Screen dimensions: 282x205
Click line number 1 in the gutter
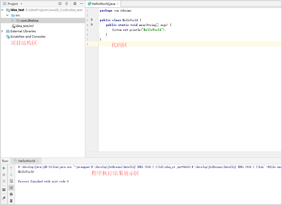[87, 11]
